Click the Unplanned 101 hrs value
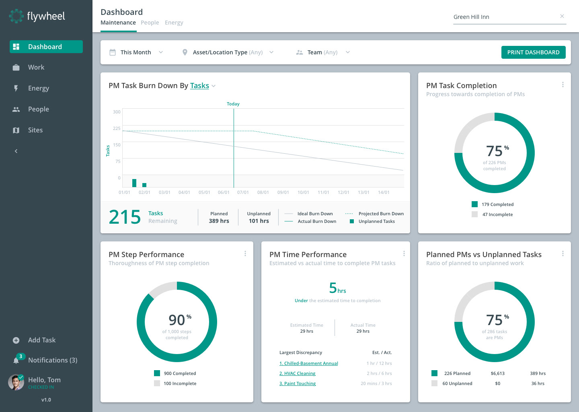Viewport: 579px width, 412px height. [x=259, y=221]
